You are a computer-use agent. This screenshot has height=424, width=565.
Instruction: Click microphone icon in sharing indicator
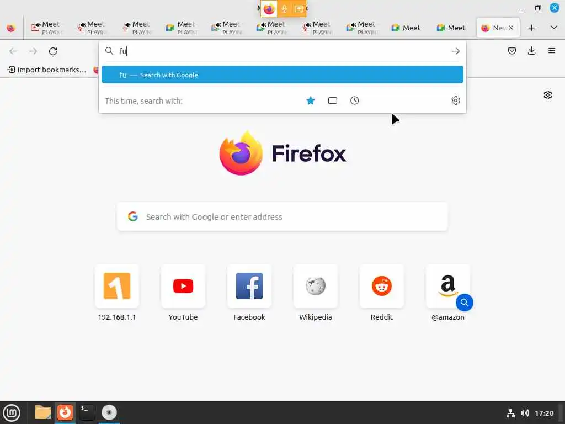(284, 9)
